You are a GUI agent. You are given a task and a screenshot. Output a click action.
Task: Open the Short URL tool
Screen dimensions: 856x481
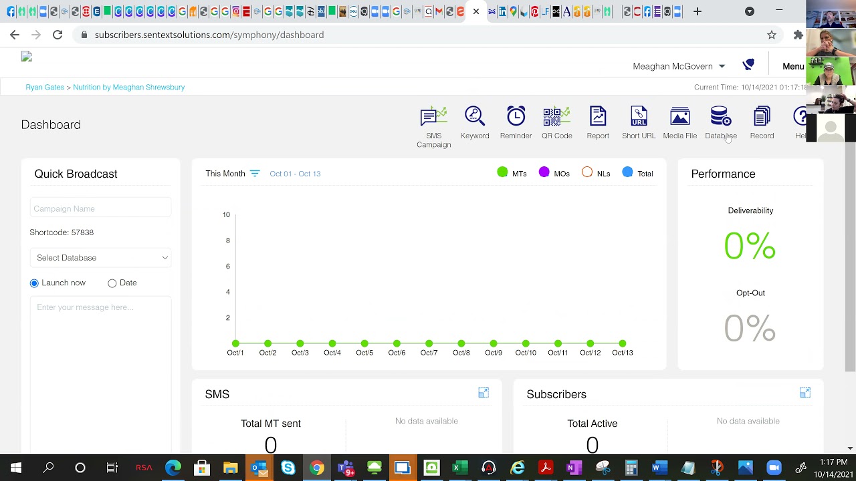click(x=639, y=123)
